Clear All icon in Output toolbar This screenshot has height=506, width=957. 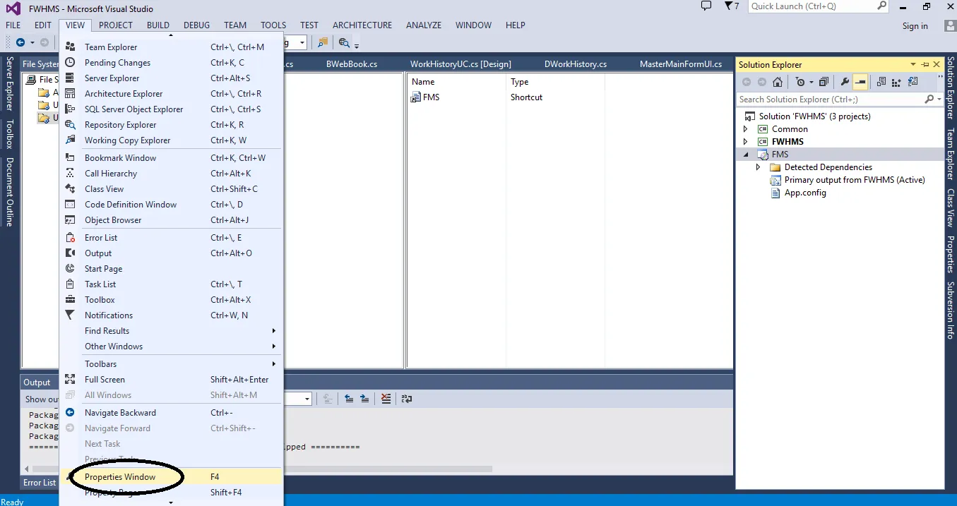(386, 399)
